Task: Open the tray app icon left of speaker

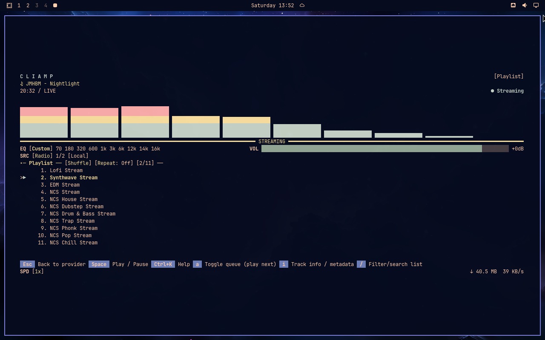Action: 513,6
